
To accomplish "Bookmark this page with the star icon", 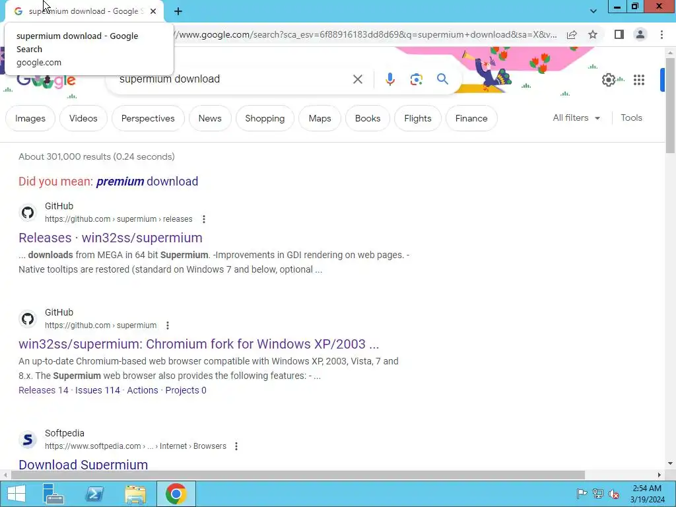I will point(593,34).
